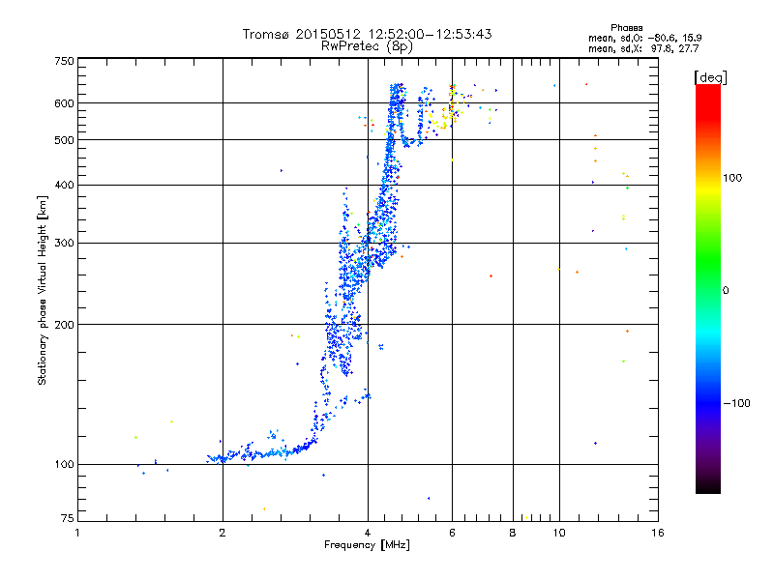Click the colorbar at the 0 degree mark
Viewport: 774px width, 580px height.
point(708,290)
